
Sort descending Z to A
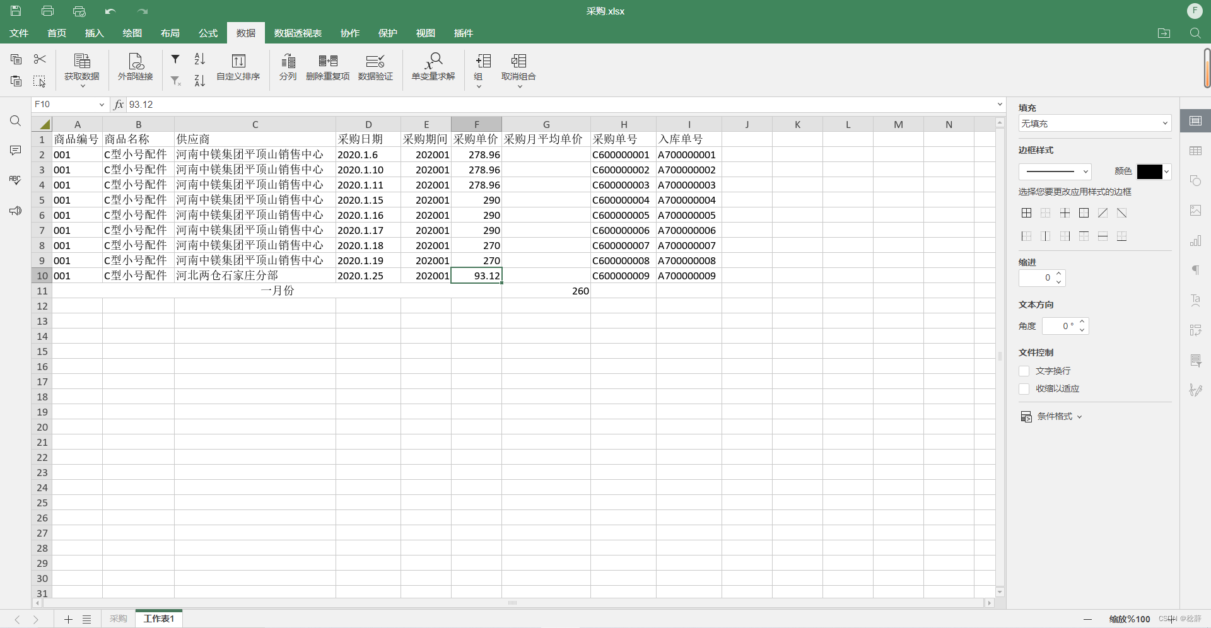point(200,81)
